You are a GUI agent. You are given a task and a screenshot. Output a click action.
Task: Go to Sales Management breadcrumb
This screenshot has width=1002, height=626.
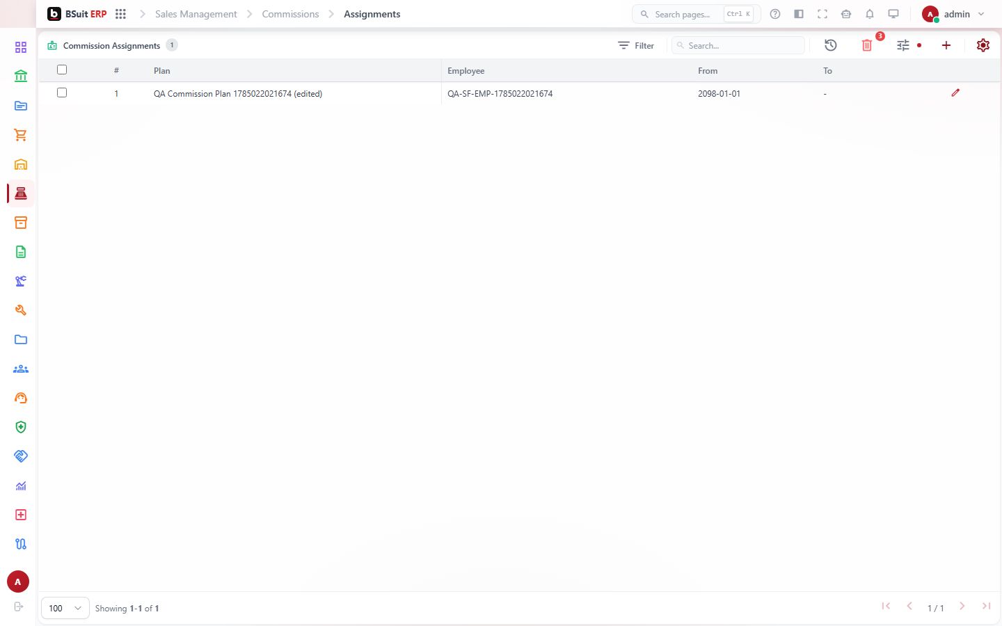pyautogui.click(x=196, y=14)
